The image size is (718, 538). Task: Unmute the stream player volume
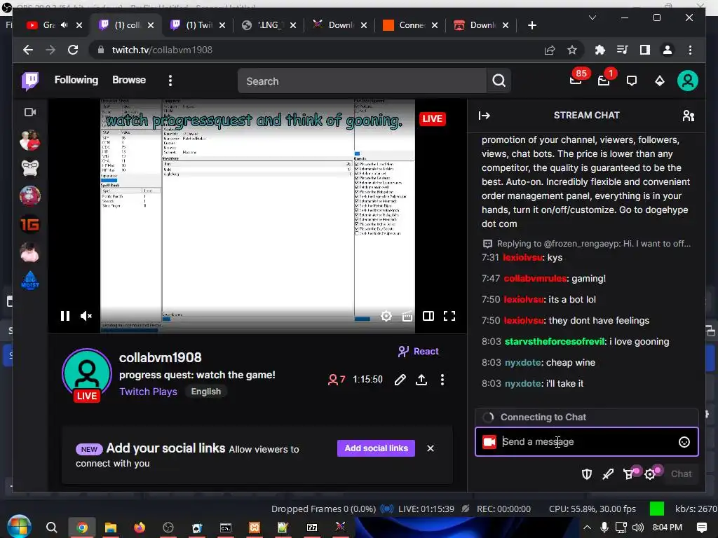click(x=86, y=316)
